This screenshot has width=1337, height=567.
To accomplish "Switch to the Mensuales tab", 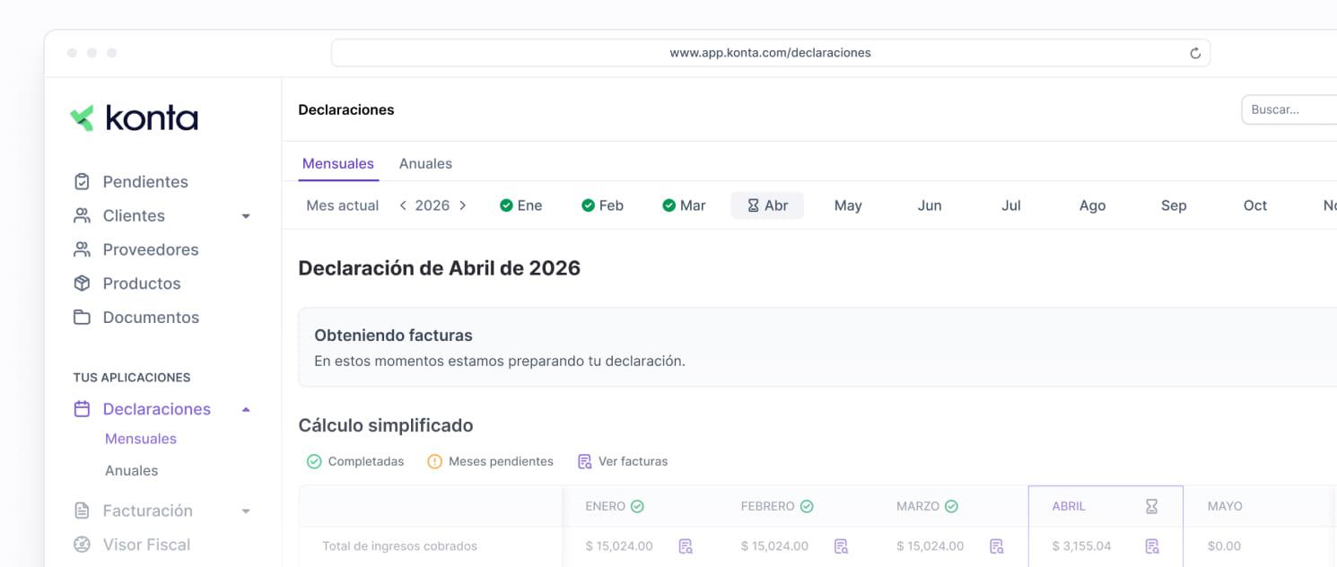I will pos(338,163).
